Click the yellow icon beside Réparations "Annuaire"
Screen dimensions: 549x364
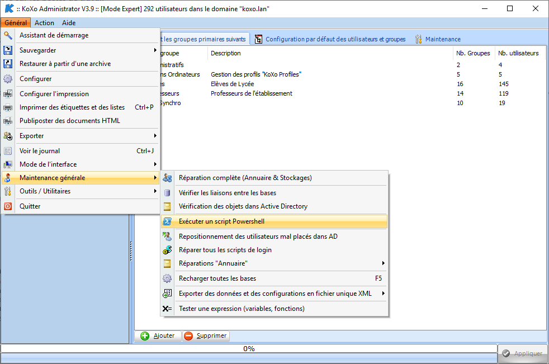[x=167, y=263]
